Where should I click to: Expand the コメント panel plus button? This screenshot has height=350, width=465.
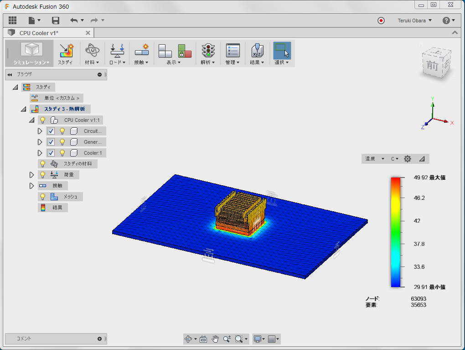click(x=100, y=339)
